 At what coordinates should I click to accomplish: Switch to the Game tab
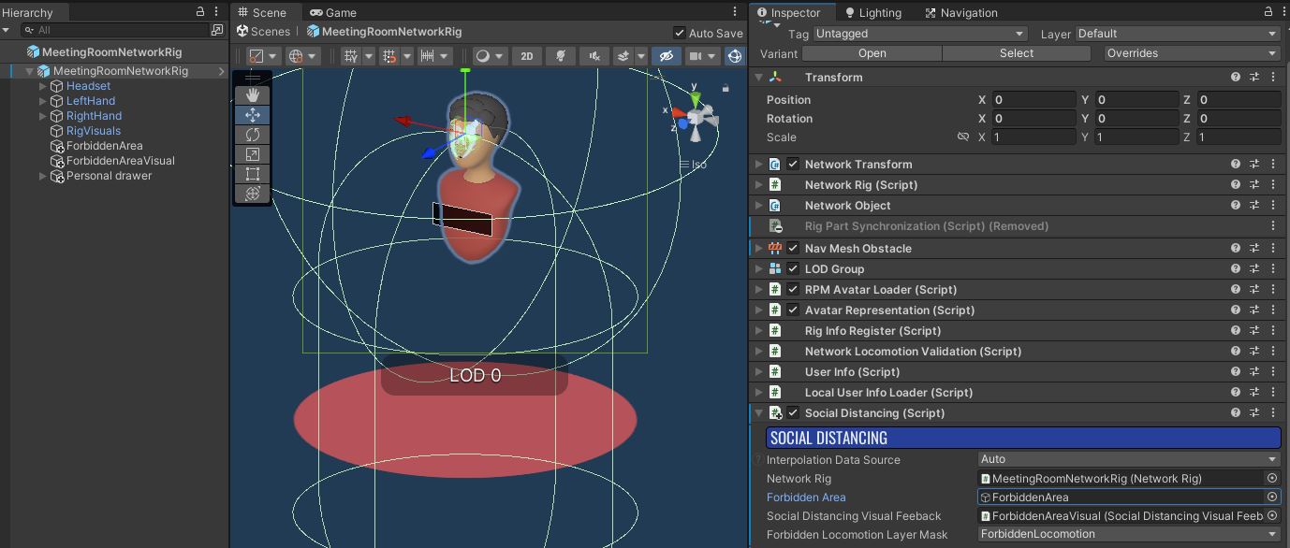pyautogui.click(x=333, y=12)
